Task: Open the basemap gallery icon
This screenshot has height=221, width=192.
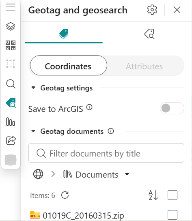Action: [11, 45]
